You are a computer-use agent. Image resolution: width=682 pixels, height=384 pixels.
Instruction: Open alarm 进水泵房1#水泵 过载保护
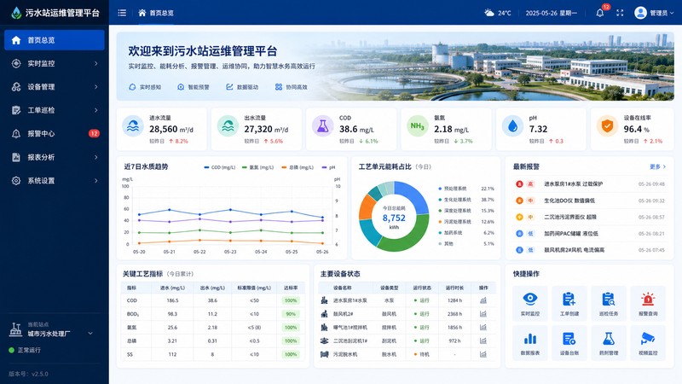click(x=589, y=184)
